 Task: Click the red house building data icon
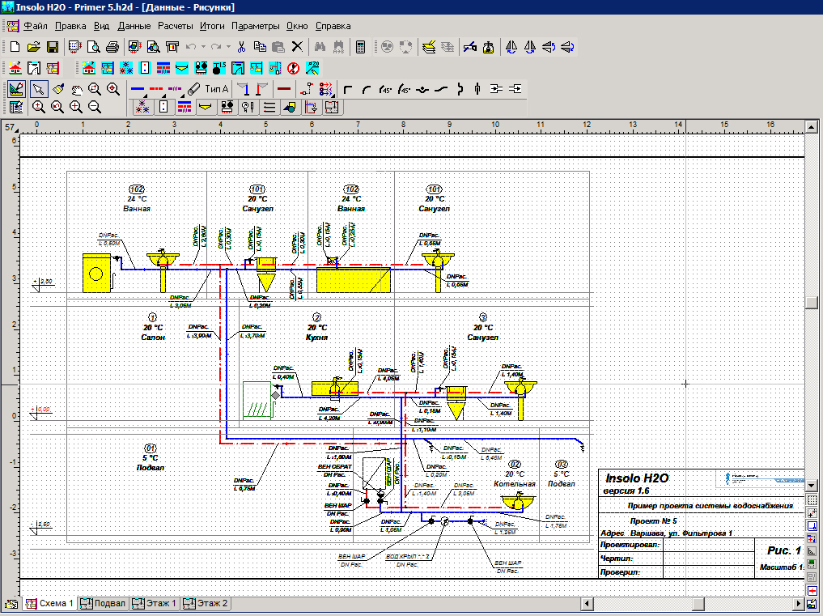pos(15,68)
